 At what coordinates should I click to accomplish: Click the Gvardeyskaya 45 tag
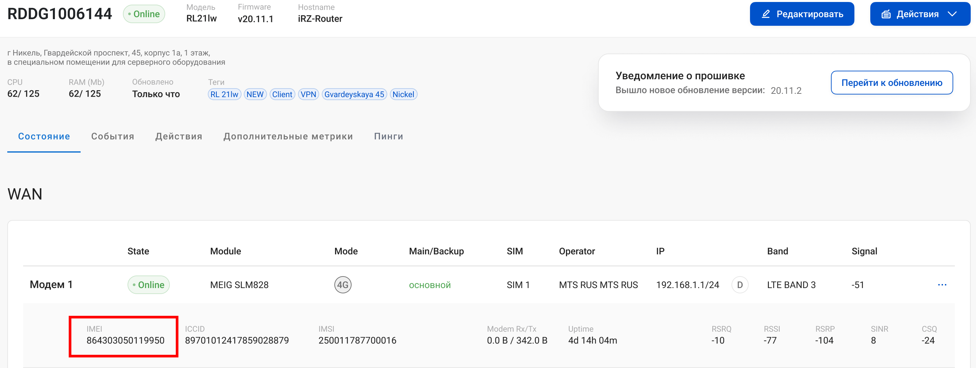pyautogui.click(x=354, y=94)
